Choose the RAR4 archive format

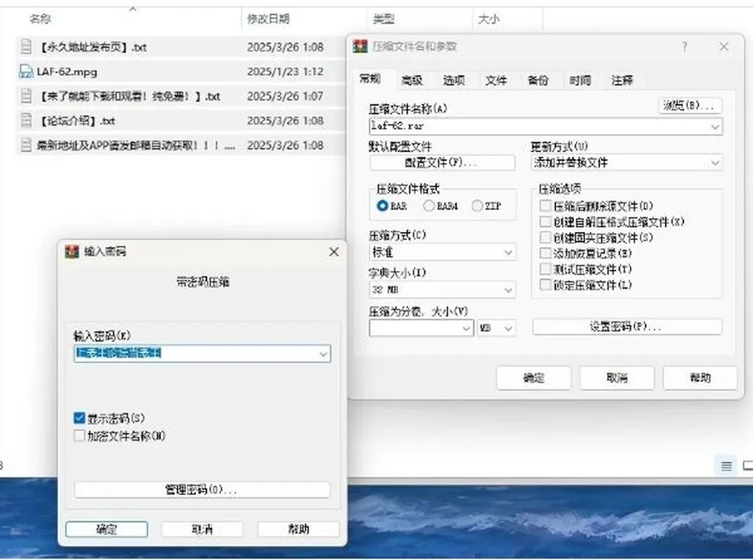[x=428, y=206]
